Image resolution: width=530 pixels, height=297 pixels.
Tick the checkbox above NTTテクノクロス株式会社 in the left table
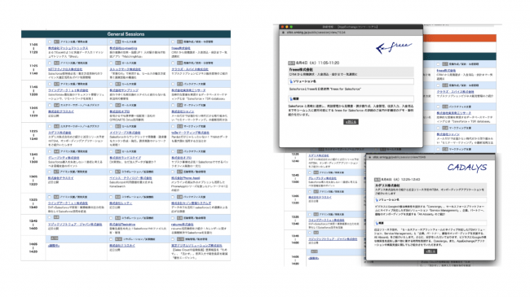click(x=50, y=63)
